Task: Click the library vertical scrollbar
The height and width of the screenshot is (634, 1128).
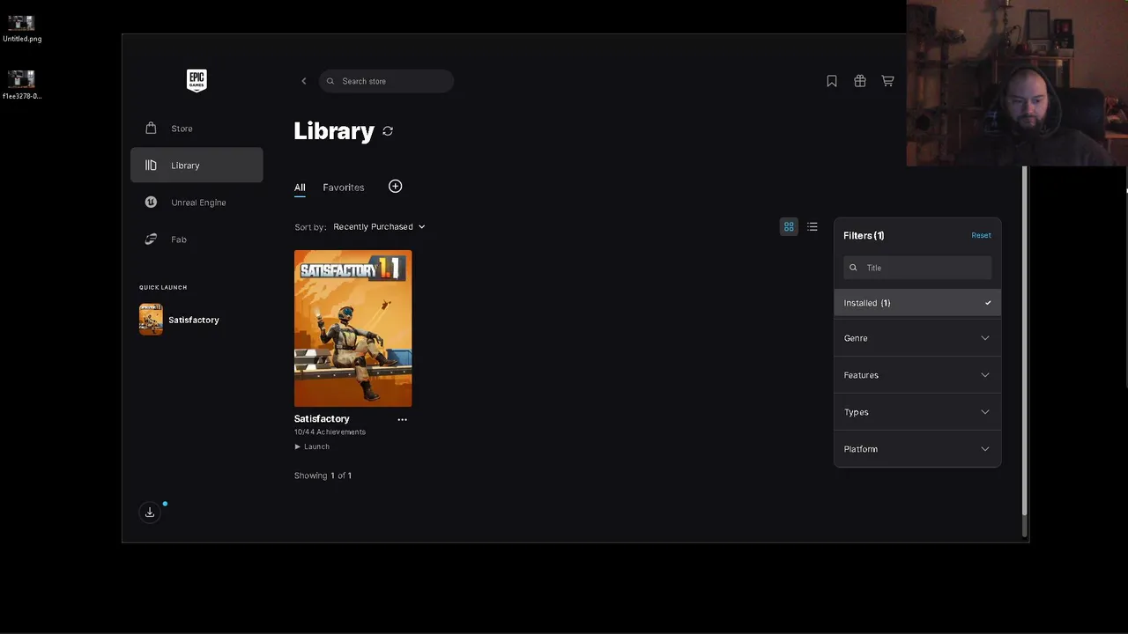Action: tap(1024, 341)
